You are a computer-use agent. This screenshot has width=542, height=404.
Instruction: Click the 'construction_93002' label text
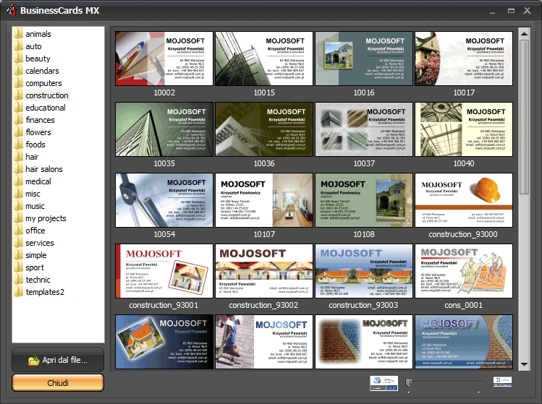263,305
